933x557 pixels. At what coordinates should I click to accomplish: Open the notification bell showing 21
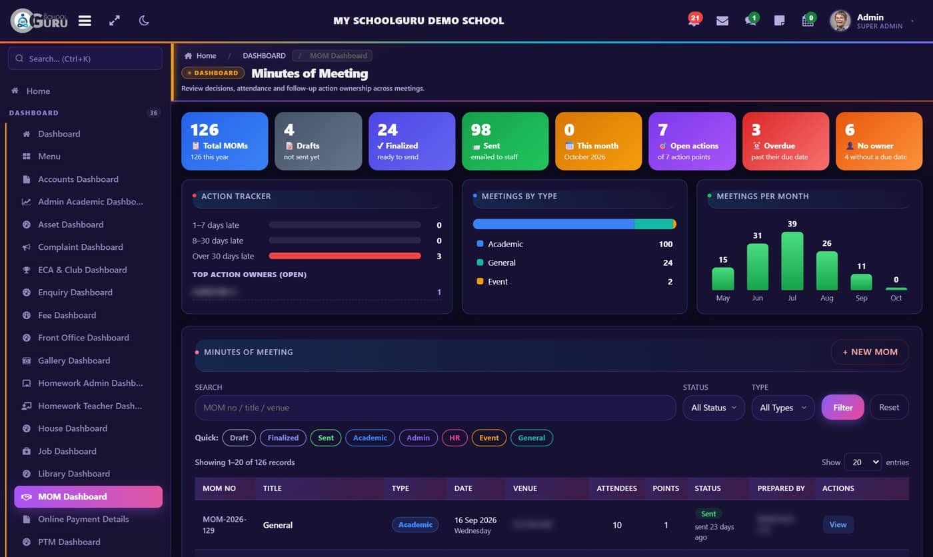tap(694, 20)
